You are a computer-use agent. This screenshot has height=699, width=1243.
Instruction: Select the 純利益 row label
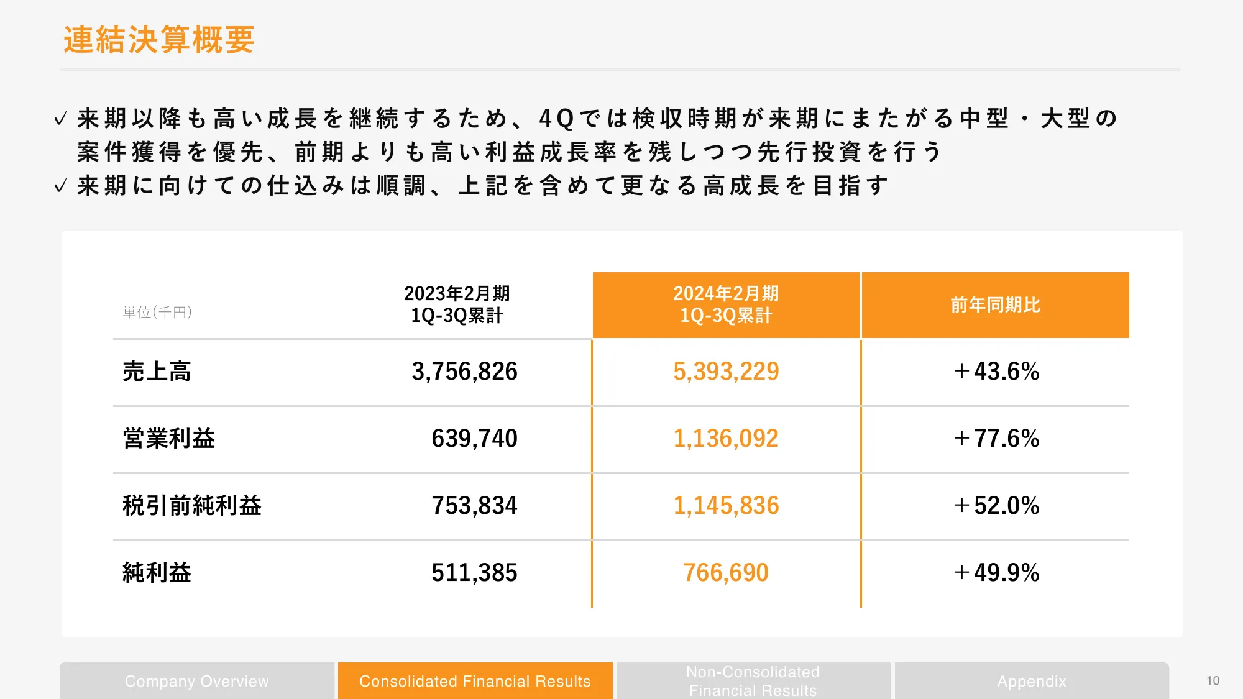[x=157, y=573]
